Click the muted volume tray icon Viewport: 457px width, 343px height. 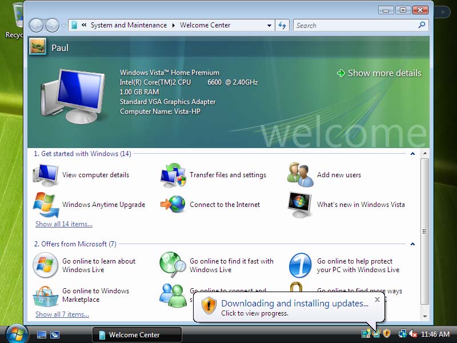point(412,333)
